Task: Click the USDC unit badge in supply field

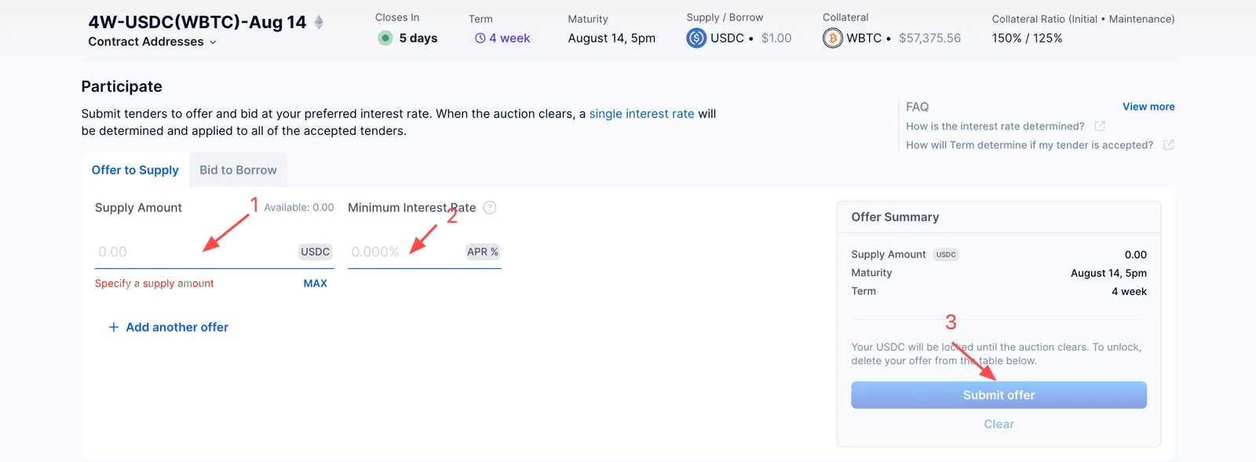Action: point(316,252)
